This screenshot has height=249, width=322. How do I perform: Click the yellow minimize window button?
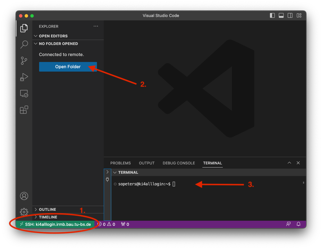pos(26,16)
